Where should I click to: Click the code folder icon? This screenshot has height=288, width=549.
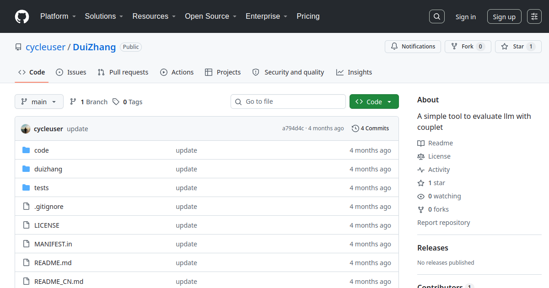pyautogui.click(x=26, y=150)
